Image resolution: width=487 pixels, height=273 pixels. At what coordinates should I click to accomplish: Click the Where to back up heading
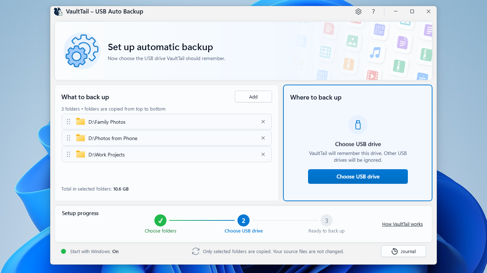(x=316, y=97)
